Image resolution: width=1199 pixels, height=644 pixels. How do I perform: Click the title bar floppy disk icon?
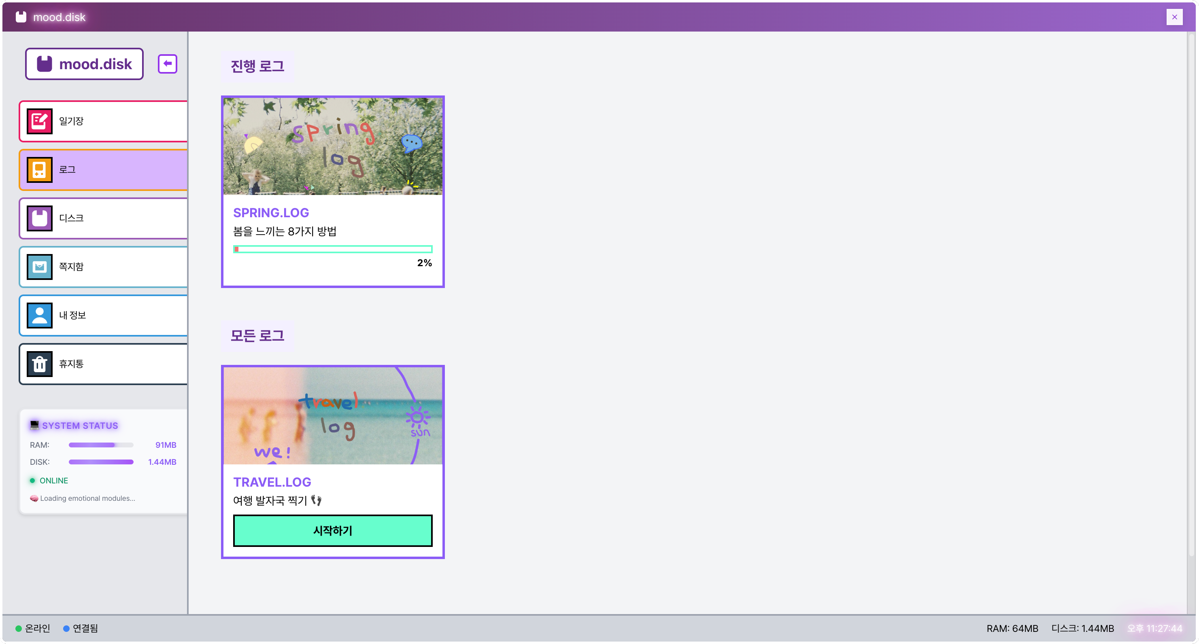pos(21,17)
